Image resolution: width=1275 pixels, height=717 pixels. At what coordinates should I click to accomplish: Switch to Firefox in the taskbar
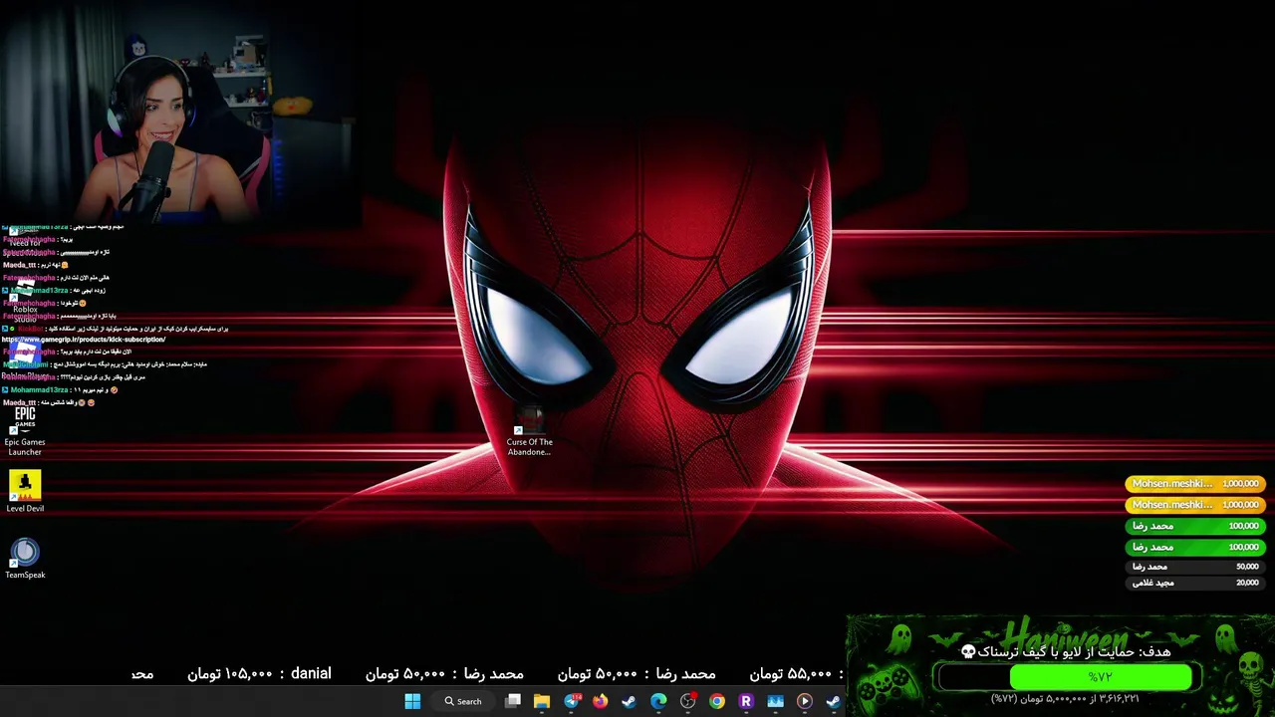pyautogui.click(x=600, y=701)
